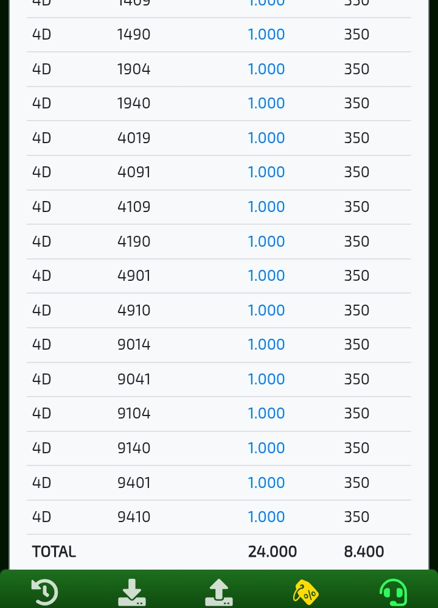Click the 4D label in the 1940 row

(42, 104)
